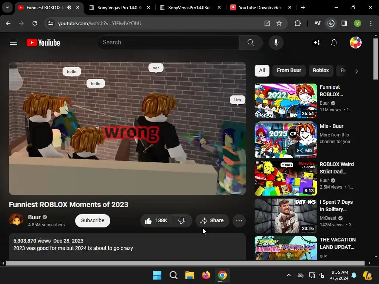Image resolution: width=379 pixels, height=284 pixels.
Task: Open tab search dropdown arrow
Action: point(7,7)
